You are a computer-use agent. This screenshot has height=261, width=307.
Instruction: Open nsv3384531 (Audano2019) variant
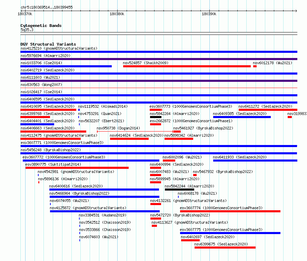pos(102,215)
